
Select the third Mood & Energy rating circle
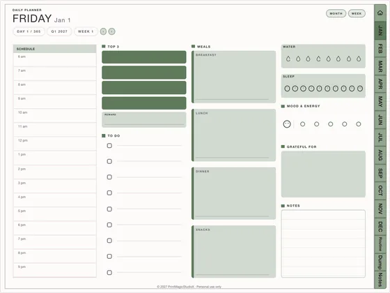[331, 124]
